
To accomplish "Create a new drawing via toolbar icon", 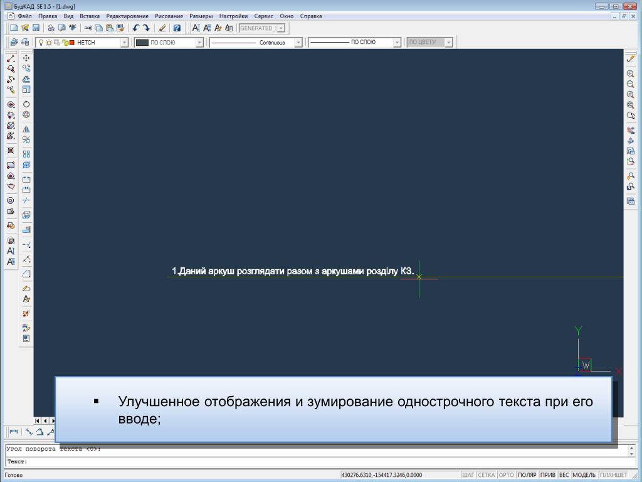I will tap(14, 28).
